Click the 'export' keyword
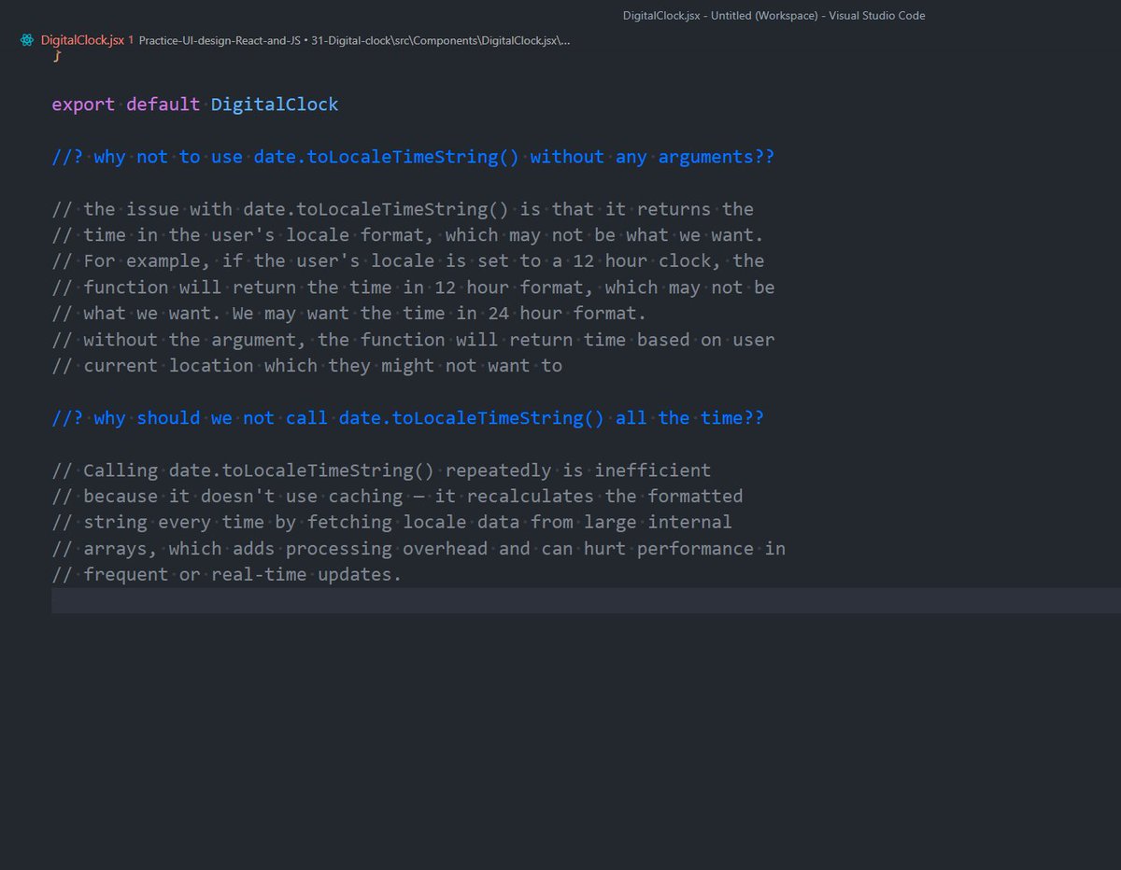Viewport: 1121px width, 870px height. [84, 105]
